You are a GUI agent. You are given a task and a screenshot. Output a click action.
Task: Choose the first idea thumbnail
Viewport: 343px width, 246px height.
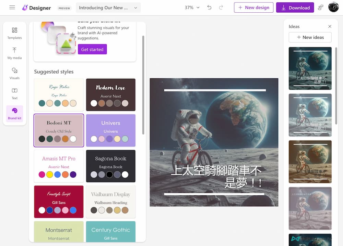pyautogui.click(x=310, y=68)
